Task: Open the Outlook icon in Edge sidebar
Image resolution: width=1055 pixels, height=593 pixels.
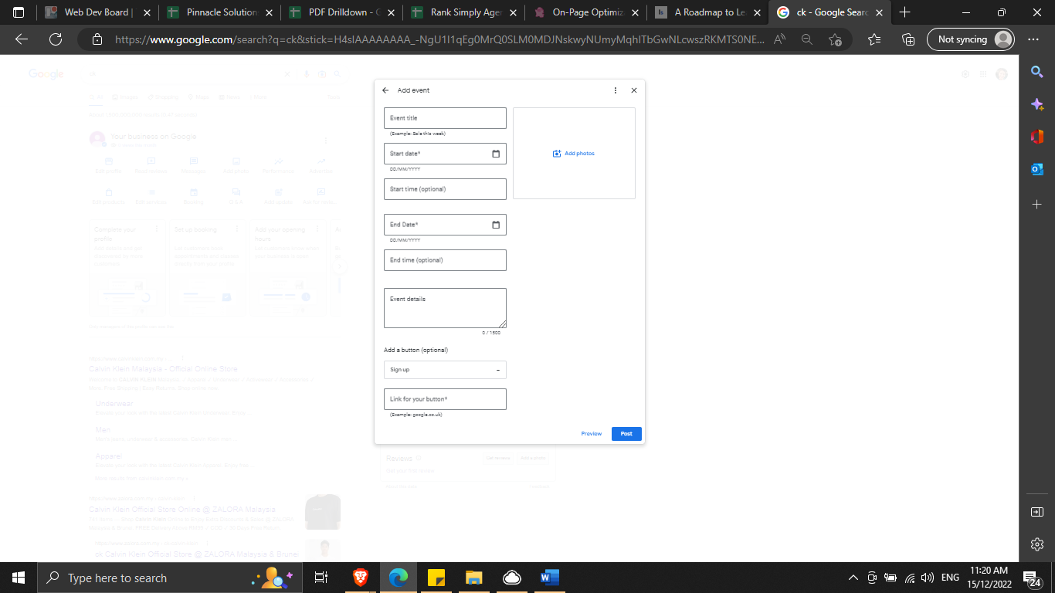Action: [x=1037, y=169]
